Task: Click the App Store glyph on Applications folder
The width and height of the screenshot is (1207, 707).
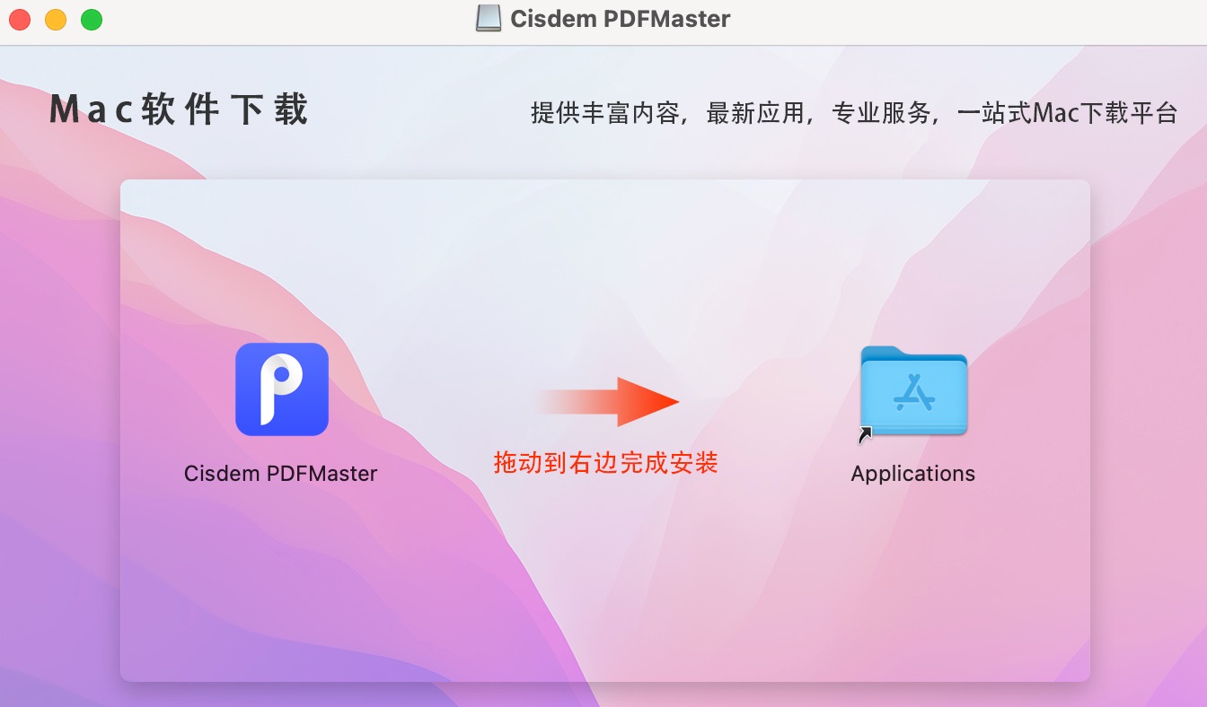Action: pyautogui.click(x=914, y=395)
